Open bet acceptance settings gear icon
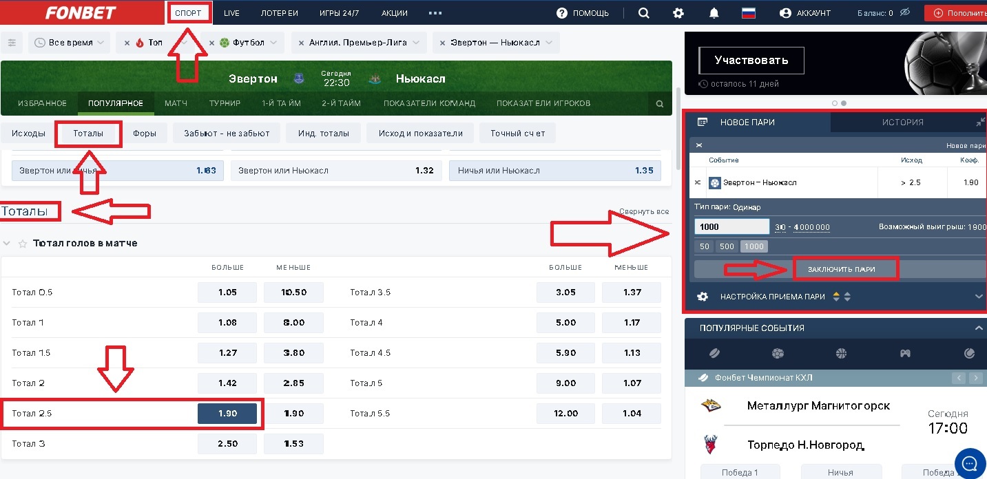This screenshot has width=987, height=479. click(703, 297)
